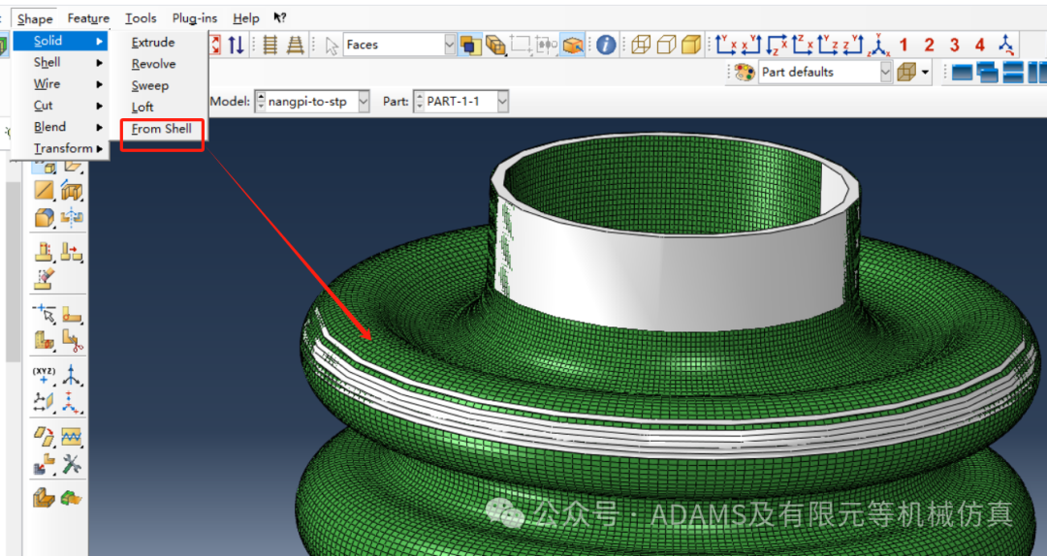Click the blue up-down arrows toolbar icon
Image resolution: width=1047 pixels, height=556 pixels.
point(236,45)
